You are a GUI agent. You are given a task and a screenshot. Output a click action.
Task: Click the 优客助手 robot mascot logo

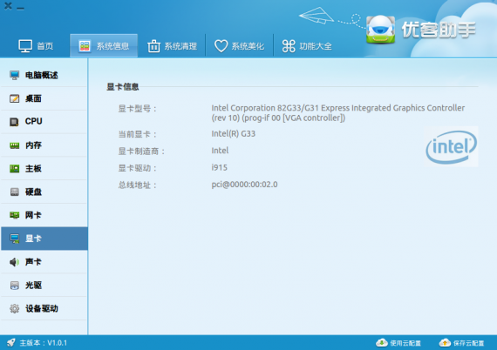tap(380, 30)
